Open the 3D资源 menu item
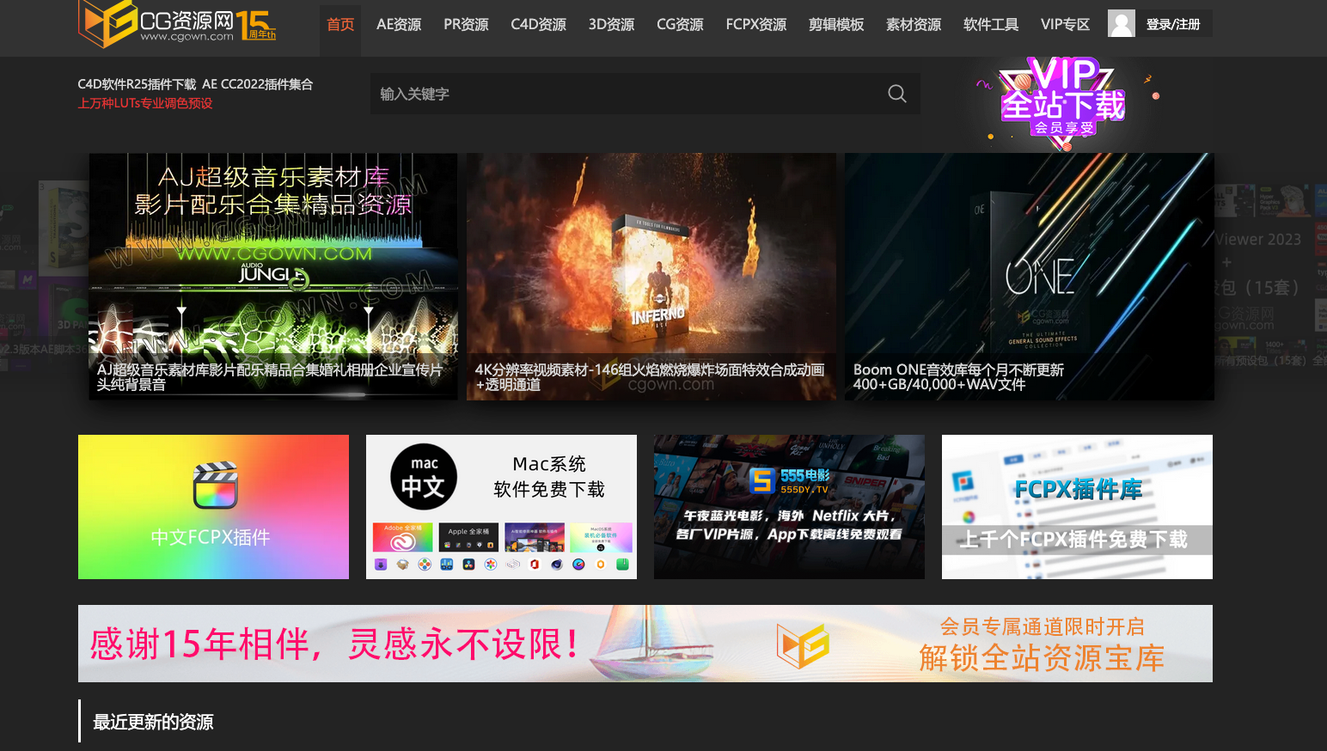This screenshot has height=751, width=1327. [611, 24]
